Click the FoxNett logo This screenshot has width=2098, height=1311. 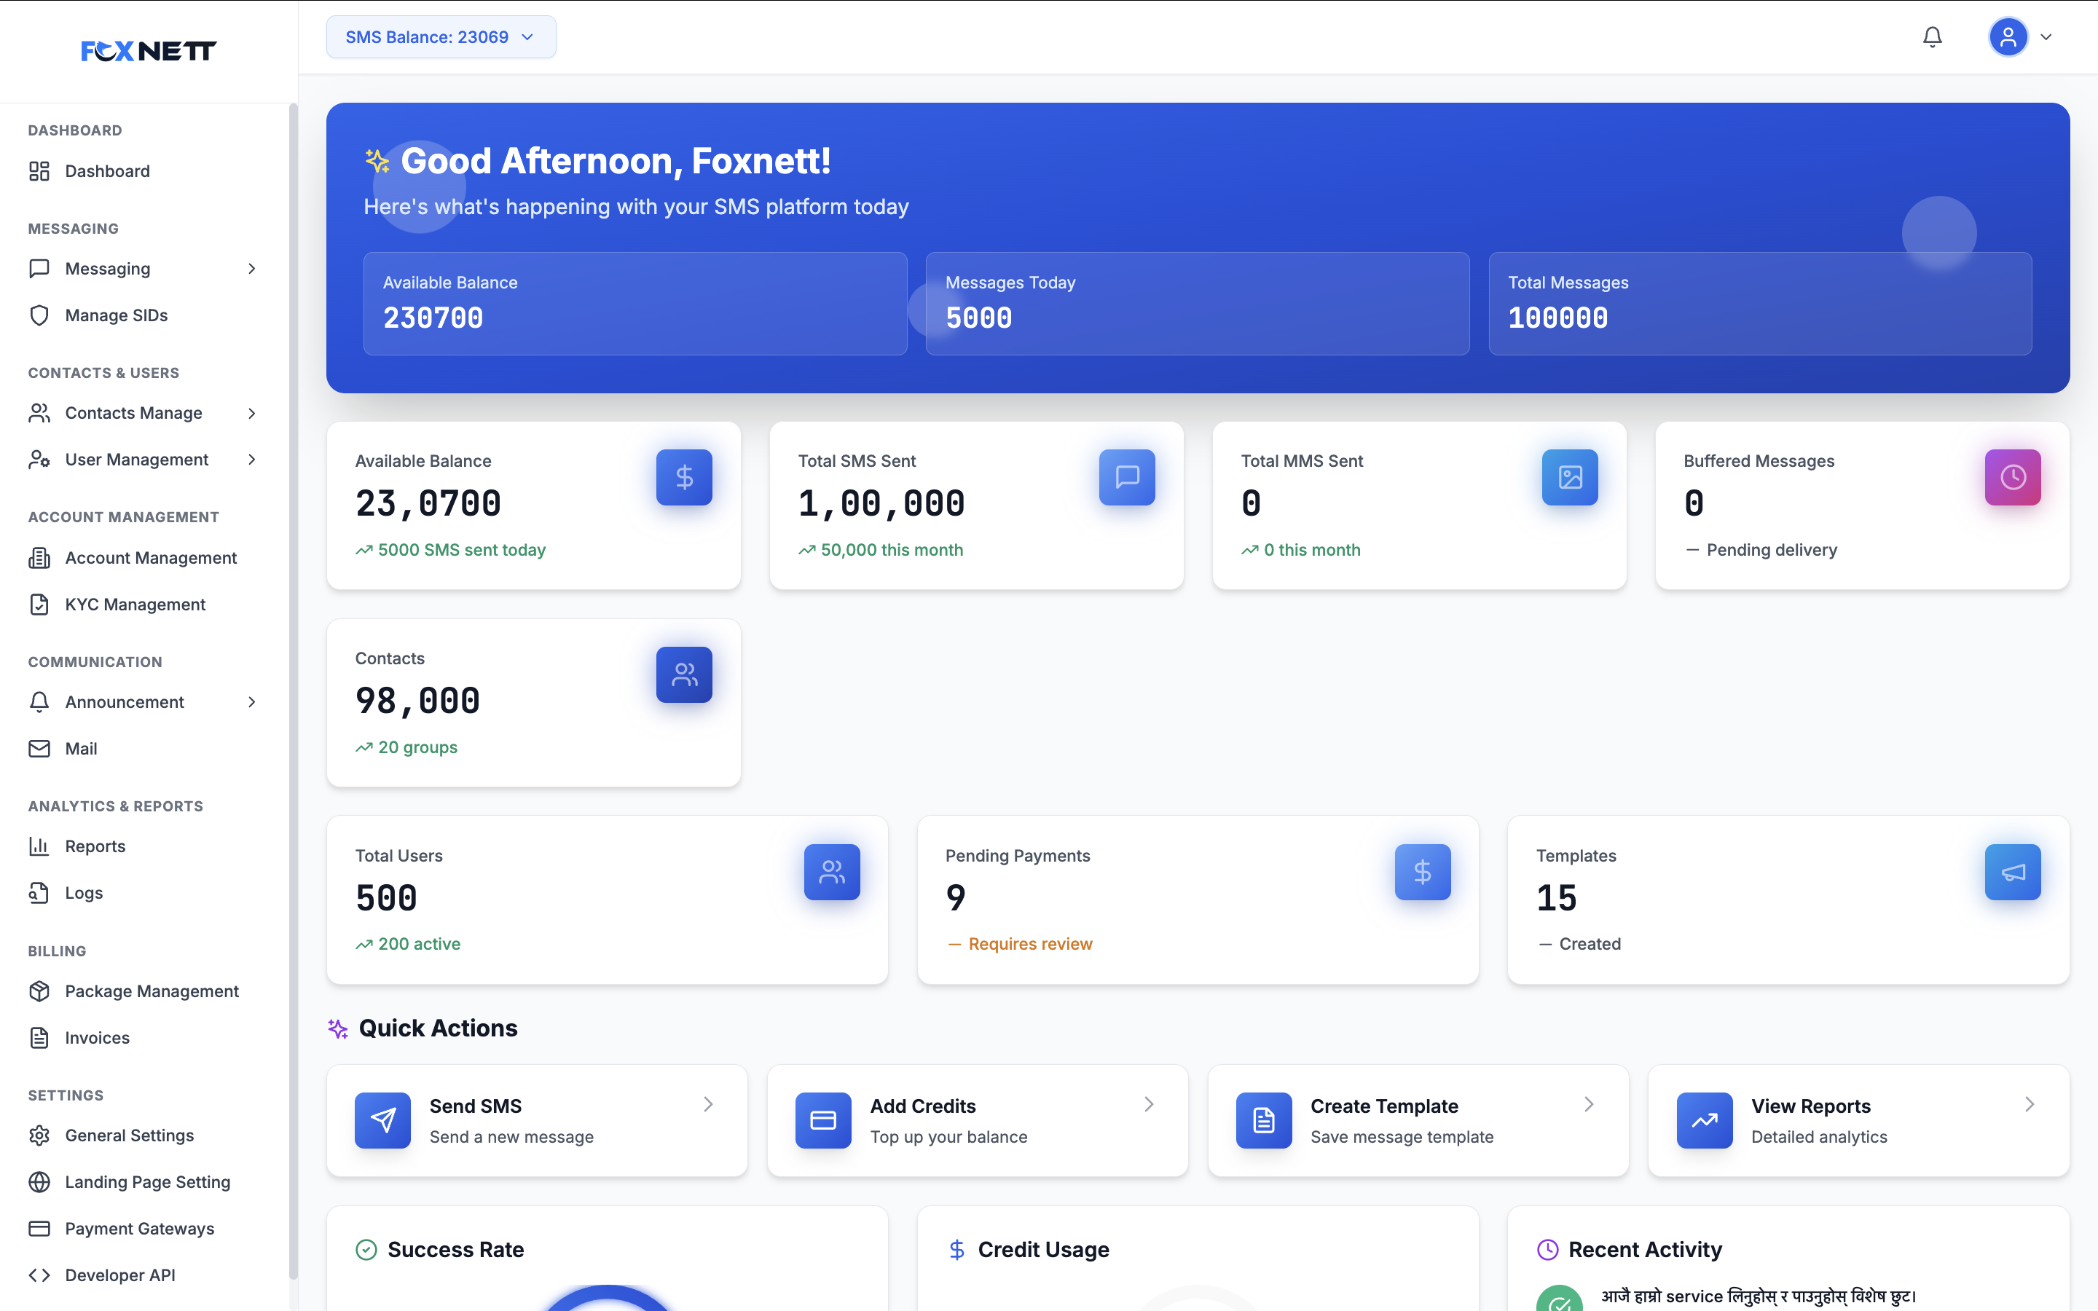(147, 50)
